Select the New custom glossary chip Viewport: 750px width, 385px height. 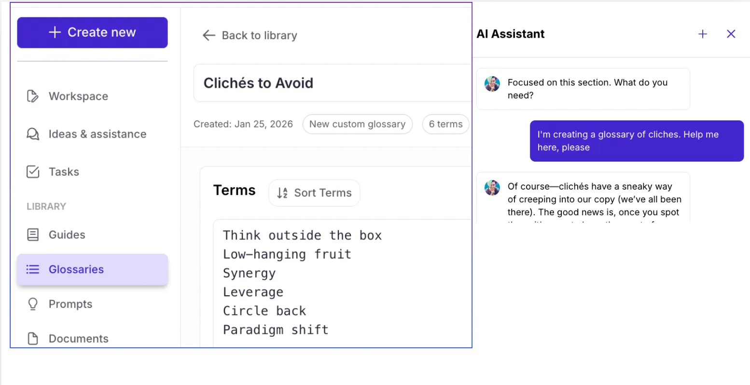pos(357,124)
